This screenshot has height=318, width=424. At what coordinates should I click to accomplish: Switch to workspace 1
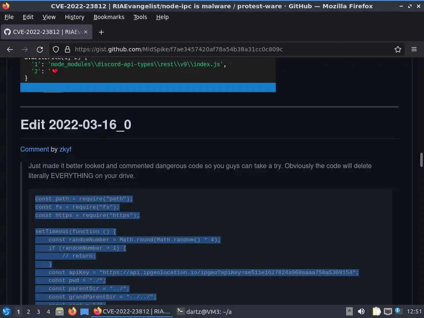point(18,312)
